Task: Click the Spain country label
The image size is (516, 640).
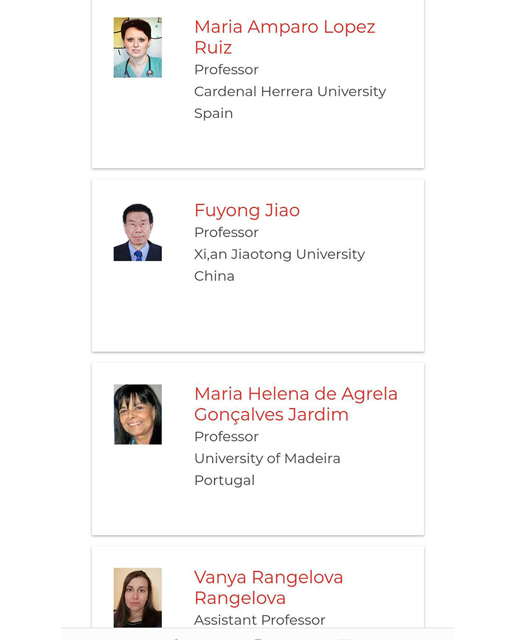Action: tap(213, 113)
